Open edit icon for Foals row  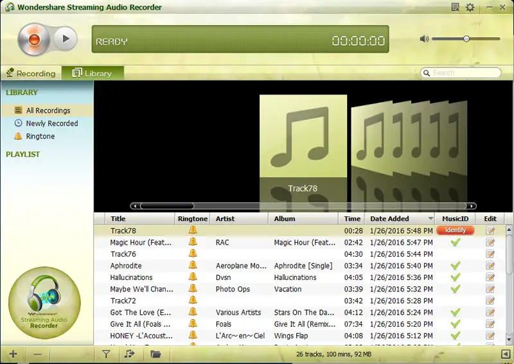pos(490,324)
